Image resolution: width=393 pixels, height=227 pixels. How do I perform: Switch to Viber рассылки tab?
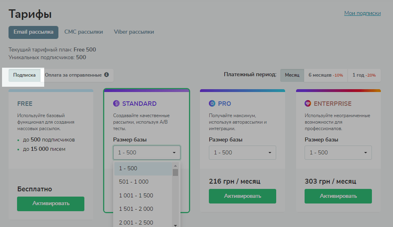(x=134, y=32)
